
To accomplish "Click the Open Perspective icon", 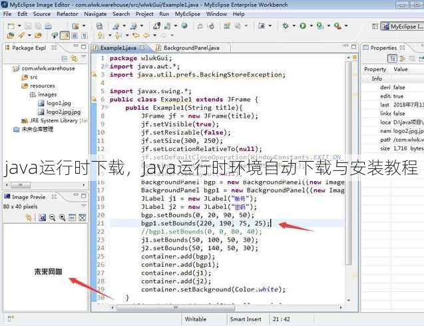I will pos(375,26).
